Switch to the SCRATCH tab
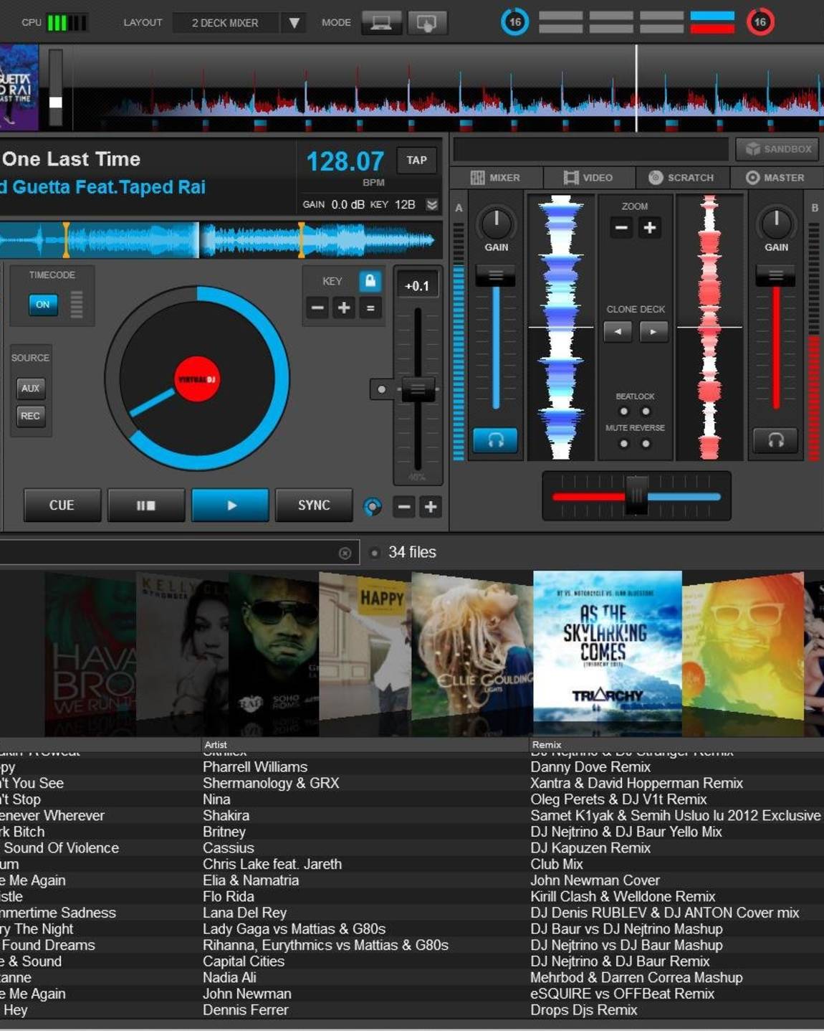 (681, 178)
